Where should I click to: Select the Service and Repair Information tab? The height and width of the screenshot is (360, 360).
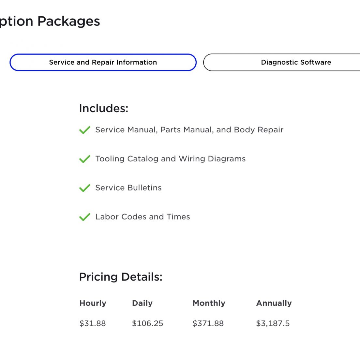103,62
